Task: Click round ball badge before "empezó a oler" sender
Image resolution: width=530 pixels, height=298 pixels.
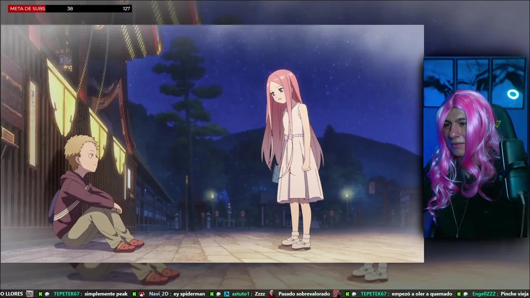Action: pyautogui.click(x=354, y=294)
